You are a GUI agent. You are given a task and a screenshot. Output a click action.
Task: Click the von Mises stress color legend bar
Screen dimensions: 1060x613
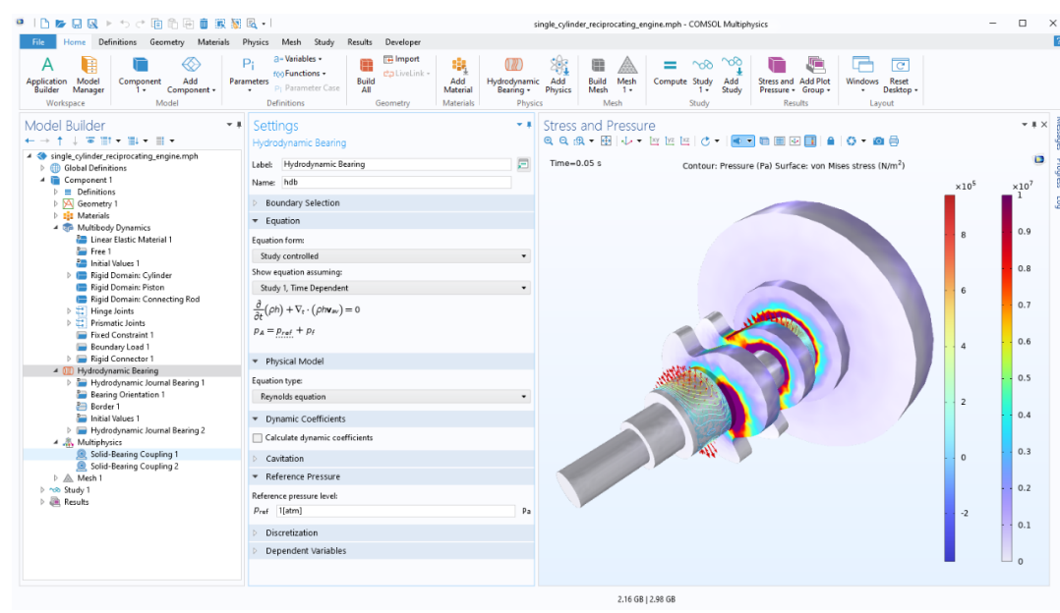[1007, 378]
